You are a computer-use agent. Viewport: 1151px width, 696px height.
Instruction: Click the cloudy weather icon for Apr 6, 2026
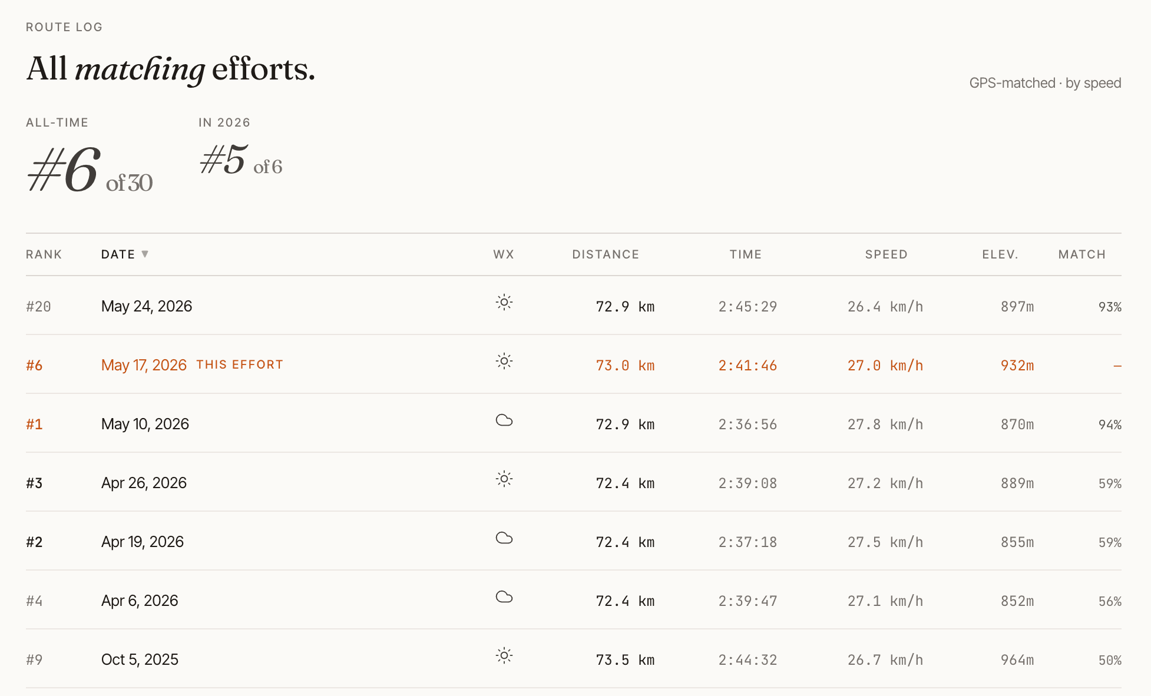tap(504, 597)
